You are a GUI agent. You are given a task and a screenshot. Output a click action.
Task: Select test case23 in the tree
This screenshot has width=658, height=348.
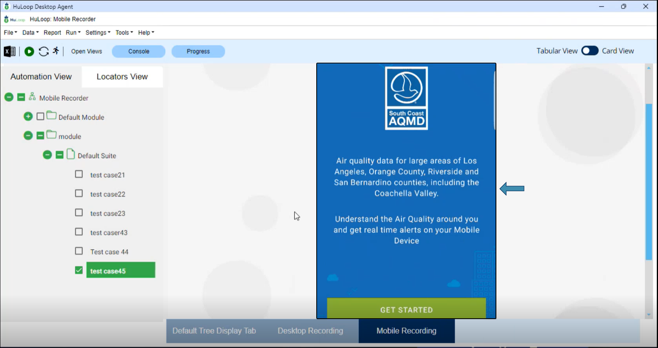pyautogui.click(x=108, y=213)
